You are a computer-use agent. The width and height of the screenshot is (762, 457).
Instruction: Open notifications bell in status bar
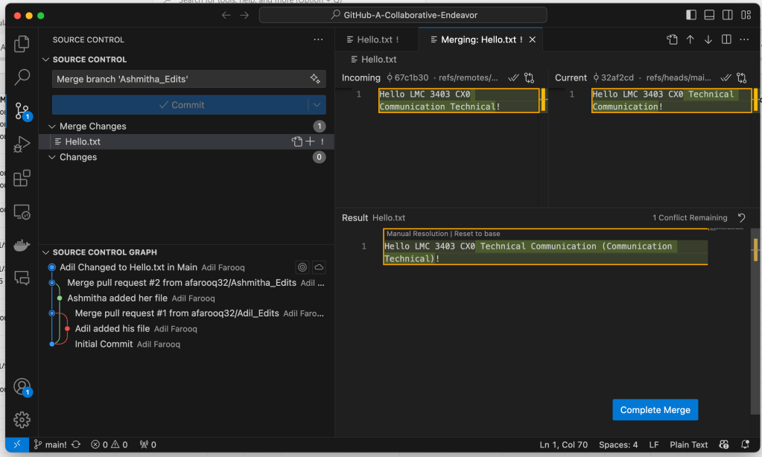point(745,444)
